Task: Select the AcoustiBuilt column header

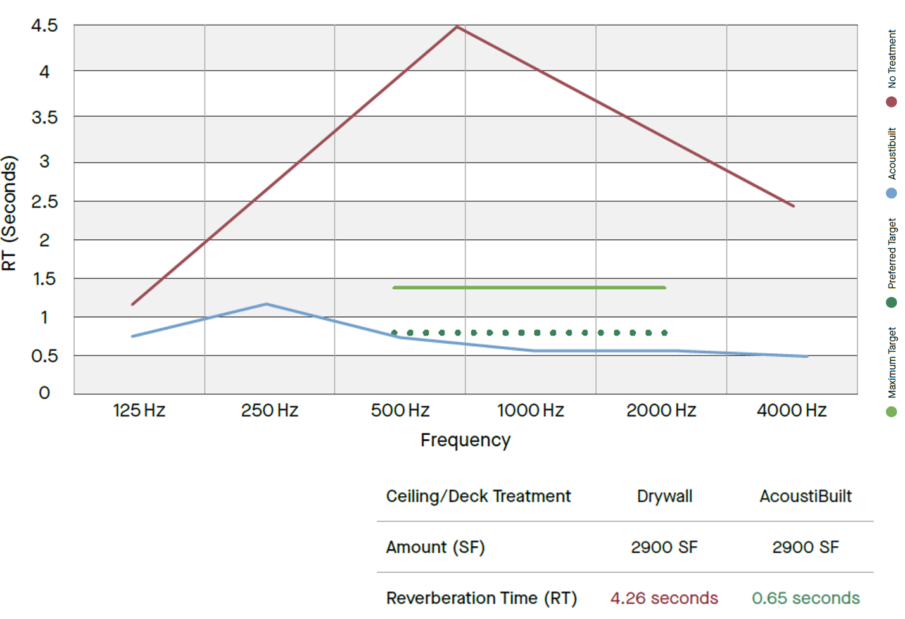Action: (x=806, y=496)
